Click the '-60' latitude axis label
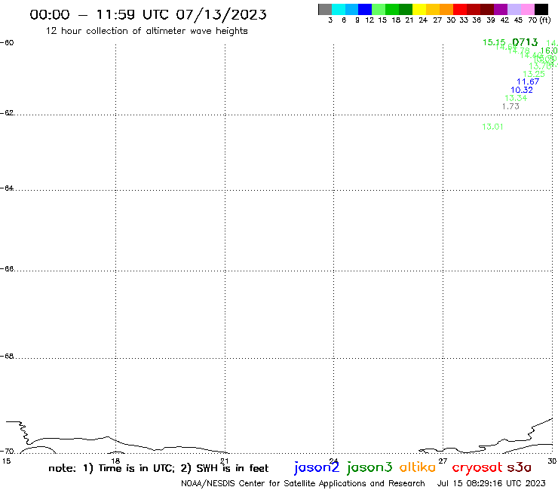The image size is (558, 490). click(7, 43)
